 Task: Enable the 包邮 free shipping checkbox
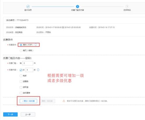[21, 76]
